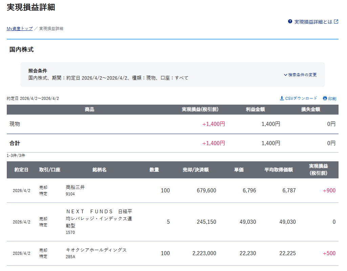Select the 商船三井 stock name
Viewport: 347px width, 271px height.
pyautogui.click(x=75, y=187)
